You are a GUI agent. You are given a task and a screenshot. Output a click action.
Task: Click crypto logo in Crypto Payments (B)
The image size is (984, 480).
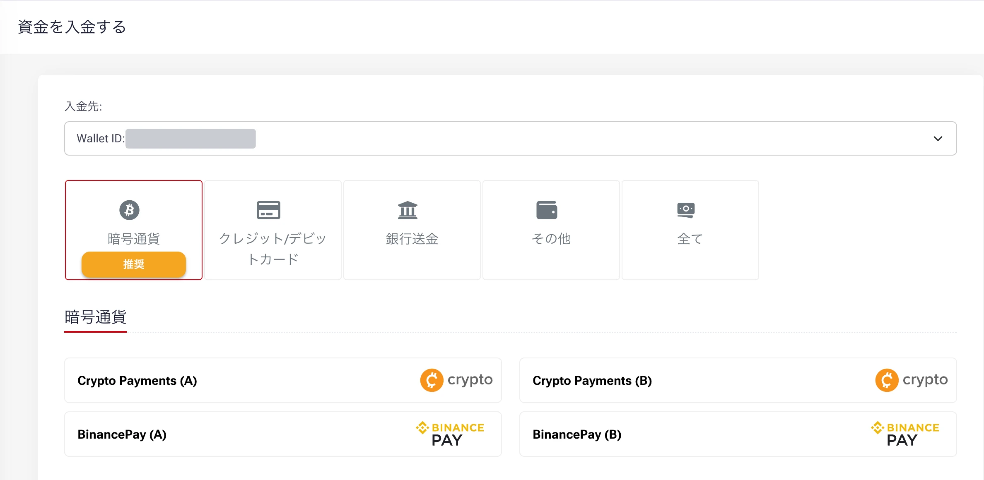click(x=912, y=380)
